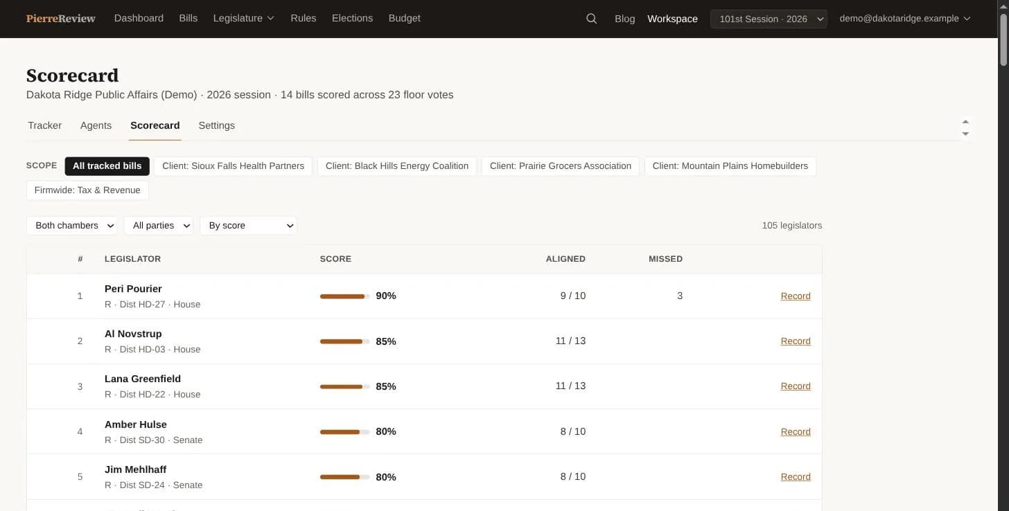
Task: Switch to the Tracker tab
Action: (x=45, y=125)
